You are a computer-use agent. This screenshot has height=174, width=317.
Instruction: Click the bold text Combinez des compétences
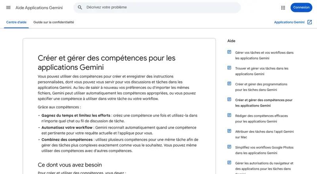pyautogui.click(x=67, y=140)
